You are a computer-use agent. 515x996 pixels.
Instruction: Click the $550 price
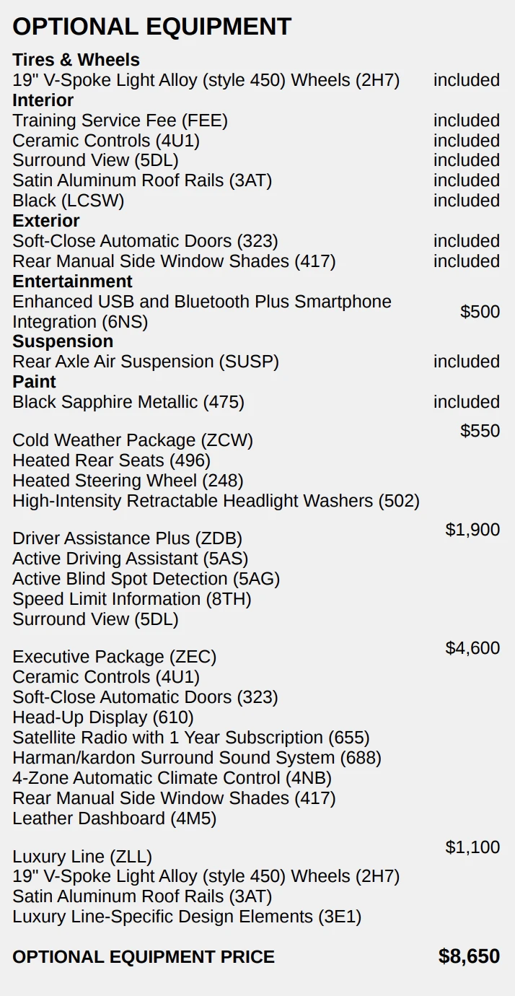(x=480, y=431)
